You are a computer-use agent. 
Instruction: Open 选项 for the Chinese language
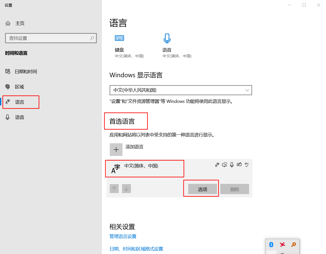[202, 189]
